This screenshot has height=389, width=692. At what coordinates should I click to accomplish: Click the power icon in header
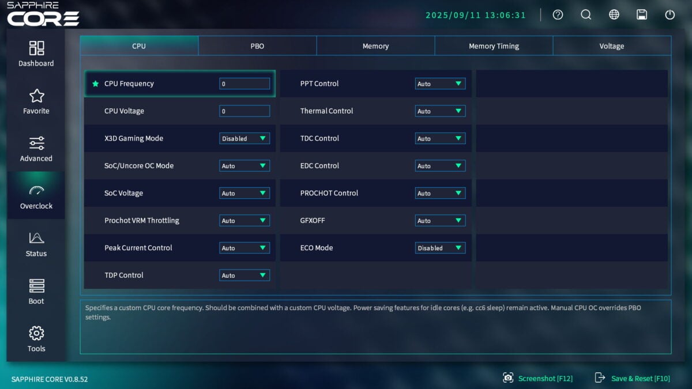(670, 15)
